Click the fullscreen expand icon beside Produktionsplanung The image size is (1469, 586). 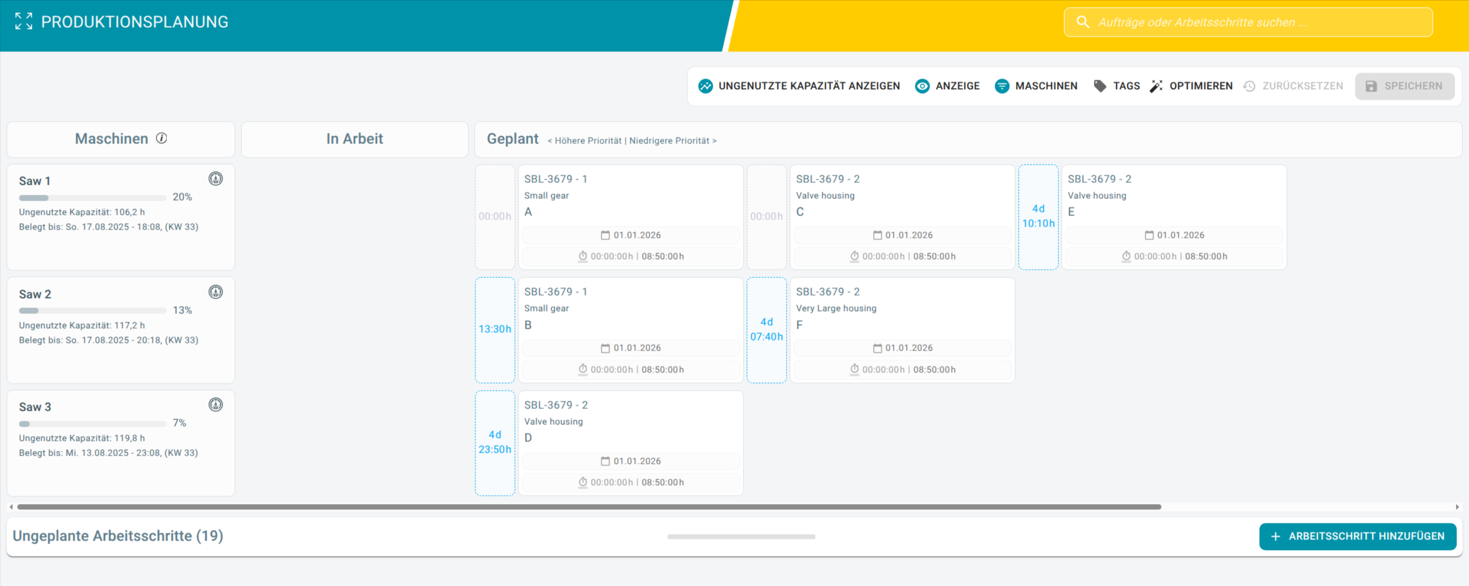tap(24, 22)
